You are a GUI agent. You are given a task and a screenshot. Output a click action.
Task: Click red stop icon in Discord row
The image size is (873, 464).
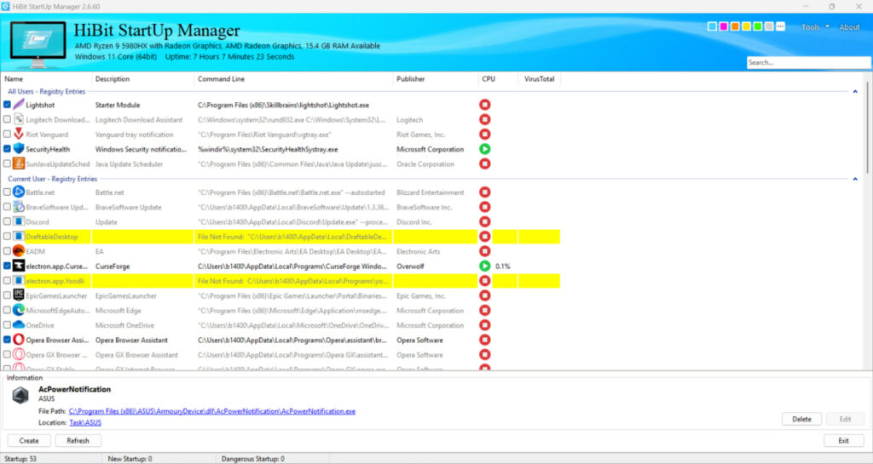point(485,221)
